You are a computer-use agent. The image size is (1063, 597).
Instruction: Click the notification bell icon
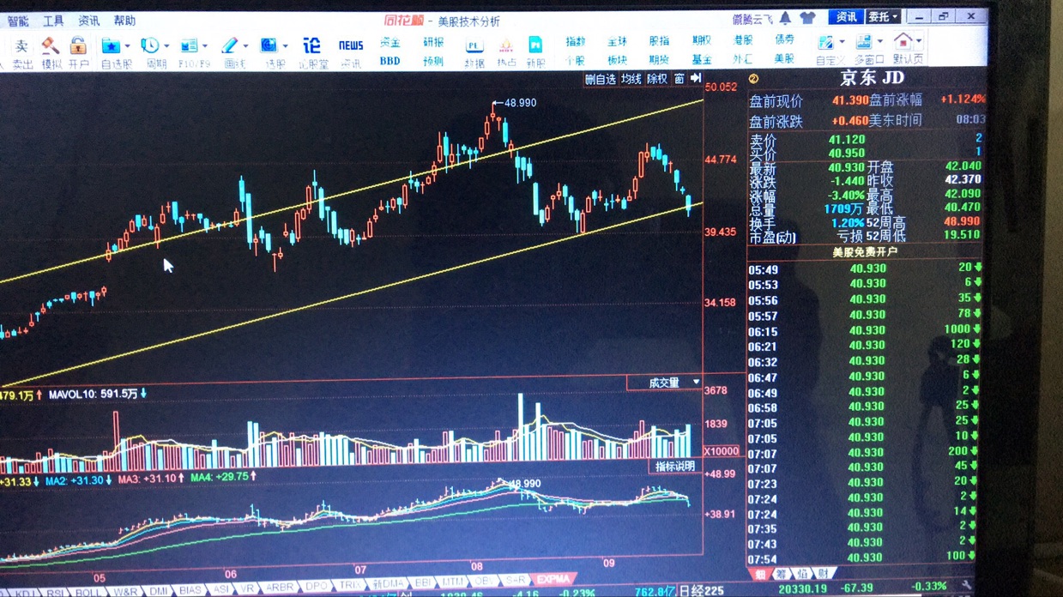pos(785,17)
